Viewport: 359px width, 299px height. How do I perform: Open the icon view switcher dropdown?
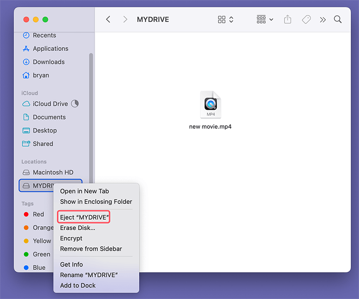pyautogui.click(x=226, y=20)
